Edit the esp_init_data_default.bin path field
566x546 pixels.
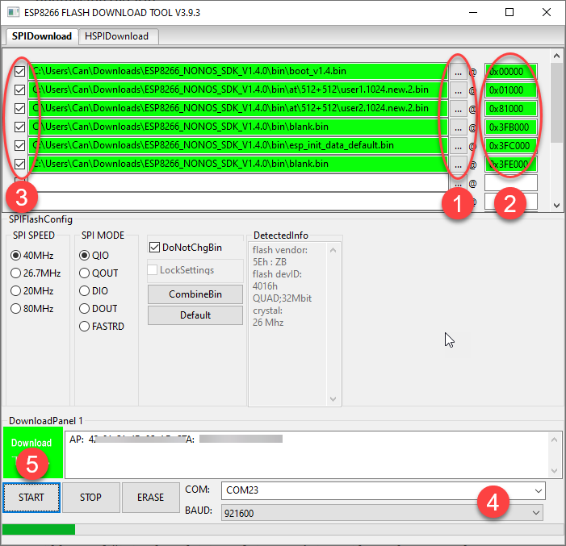point(238,145)
